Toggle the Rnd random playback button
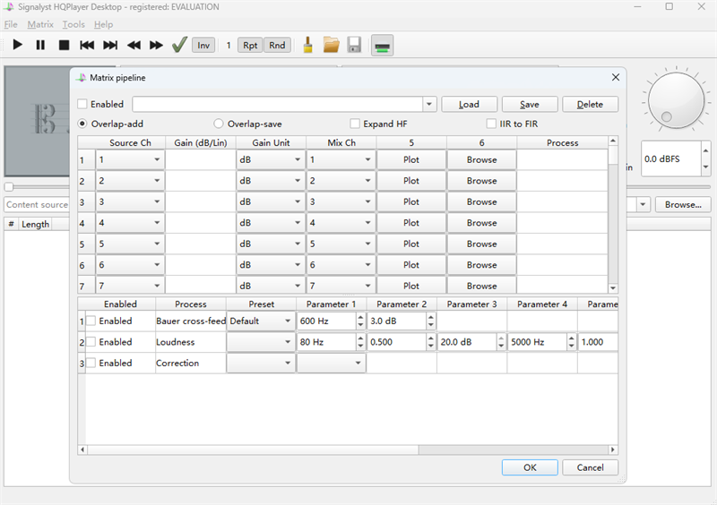Viewport: 717px width, 505px height. [x=277, y=45]
